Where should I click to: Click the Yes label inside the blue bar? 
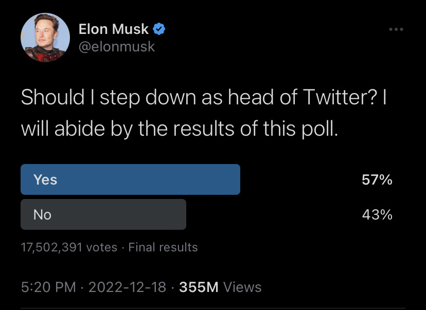pos(45,180)
